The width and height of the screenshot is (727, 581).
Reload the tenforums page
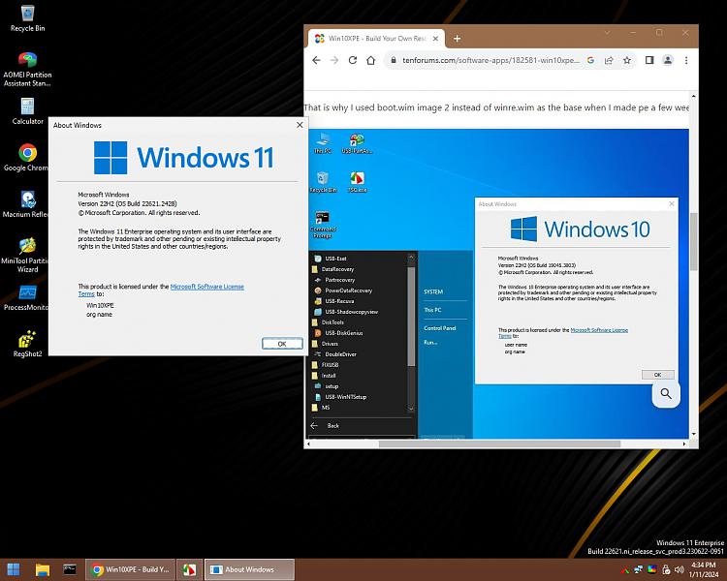(353, 60)
